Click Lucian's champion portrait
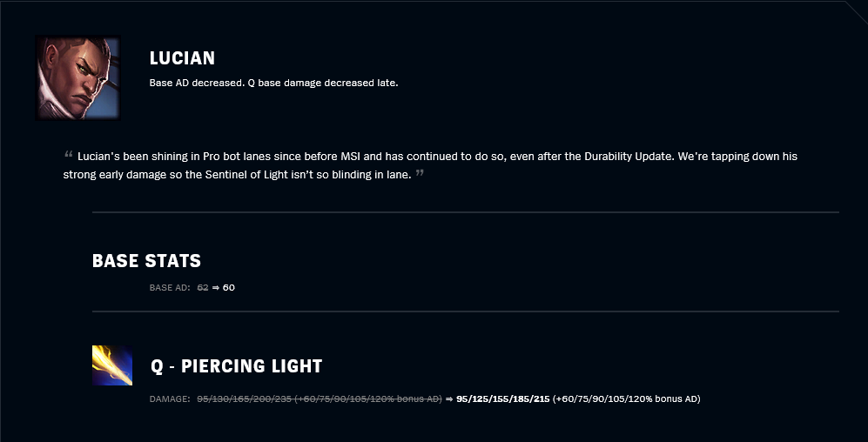Image resolution: width=868 pixels, height=442 pixels. 77,78
